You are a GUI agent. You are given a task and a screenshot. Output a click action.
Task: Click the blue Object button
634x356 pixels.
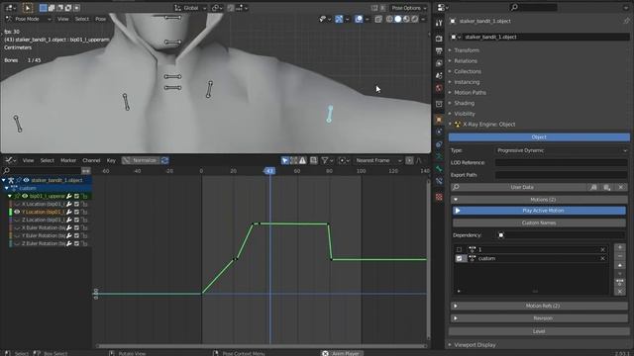[539, 137]
